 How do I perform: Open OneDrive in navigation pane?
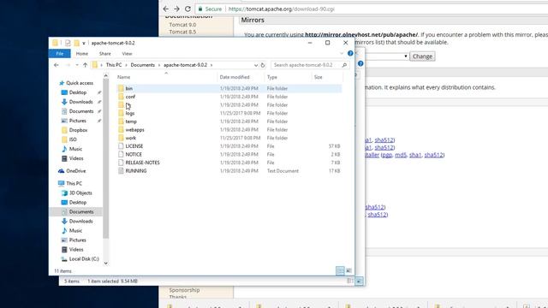click(x=75, y=171)
